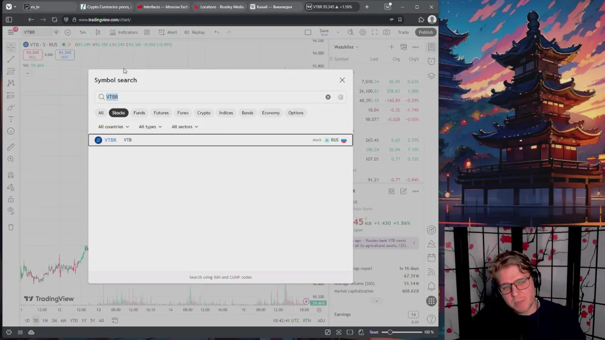The image size is (605, 340).
Task: Set chart range to 1D
Action: pos(27,321)
